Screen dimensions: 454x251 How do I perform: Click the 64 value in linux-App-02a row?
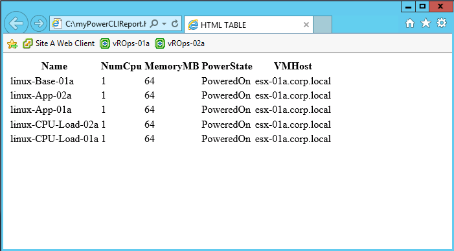(x=150, y=95)
